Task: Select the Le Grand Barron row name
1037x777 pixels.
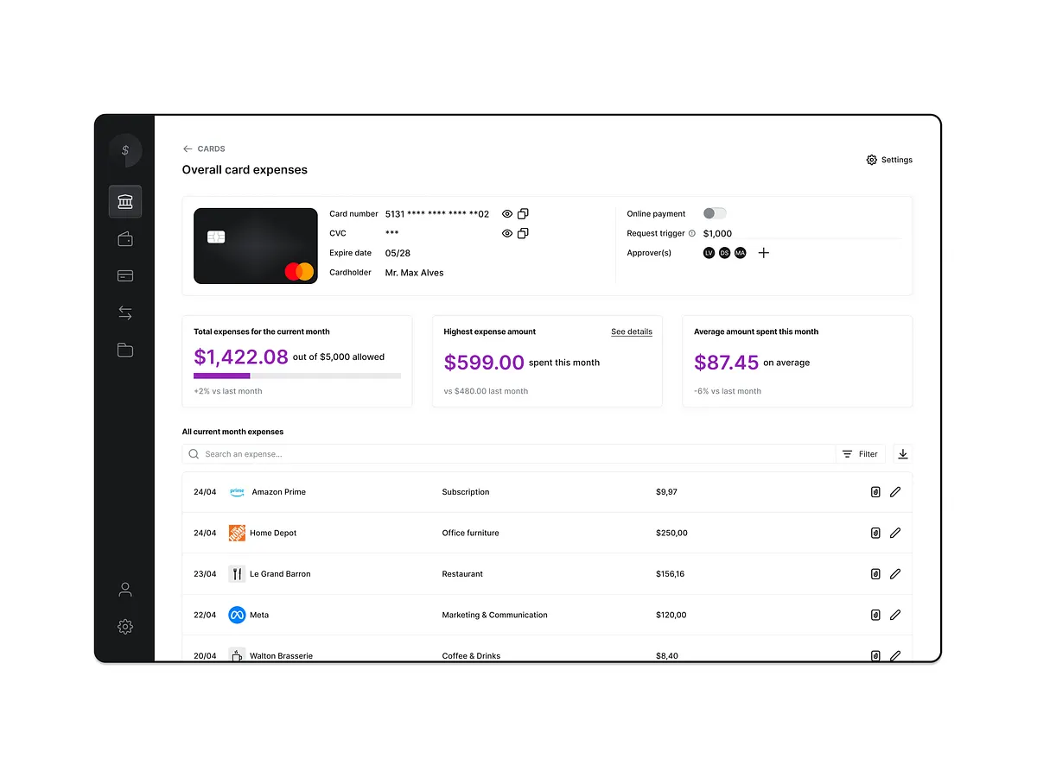Action: click(x=280, y=573)
